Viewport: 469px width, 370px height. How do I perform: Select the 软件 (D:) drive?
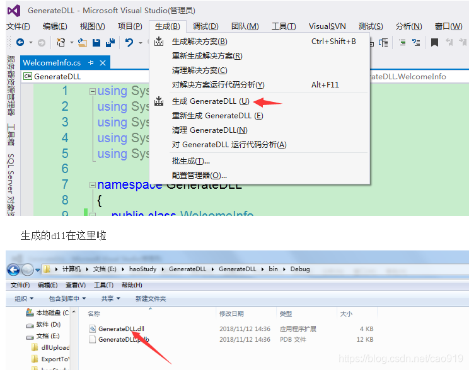click(x=43, y=325)
